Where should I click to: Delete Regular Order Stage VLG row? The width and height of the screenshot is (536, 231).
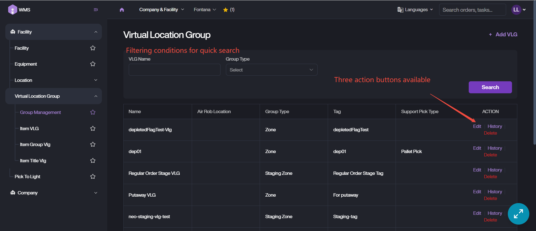[x=490, y=177]
